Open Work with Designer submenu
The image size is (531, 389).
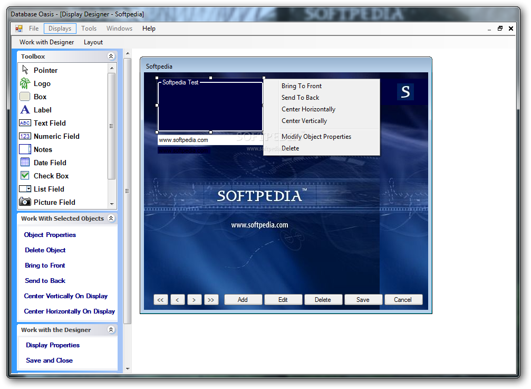47,42
